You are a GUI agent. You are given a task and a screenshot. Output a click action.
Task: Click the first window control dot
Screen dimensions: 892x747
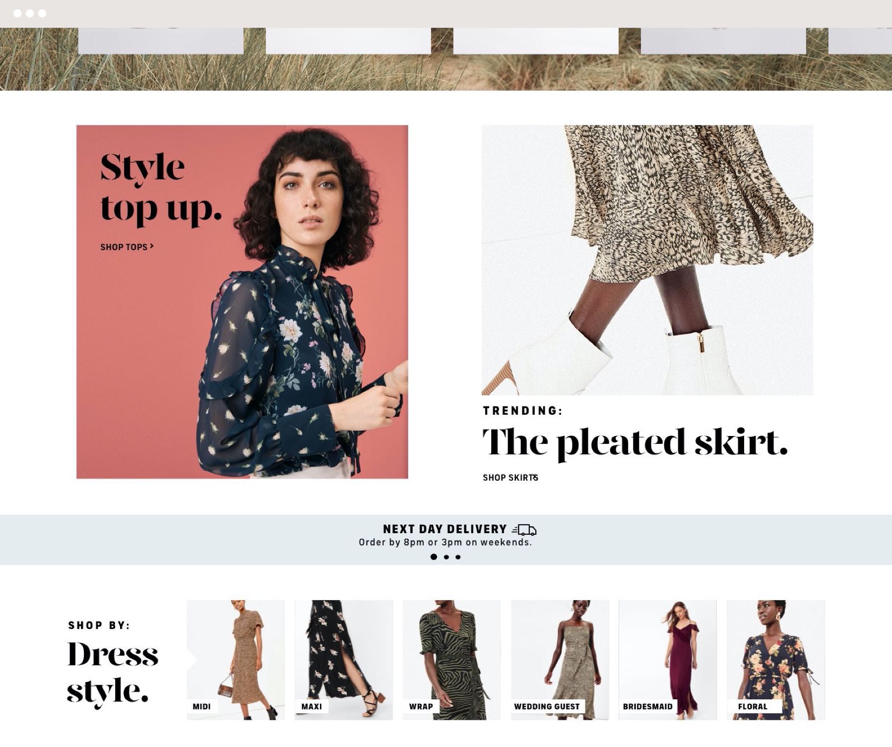(17, 13)
